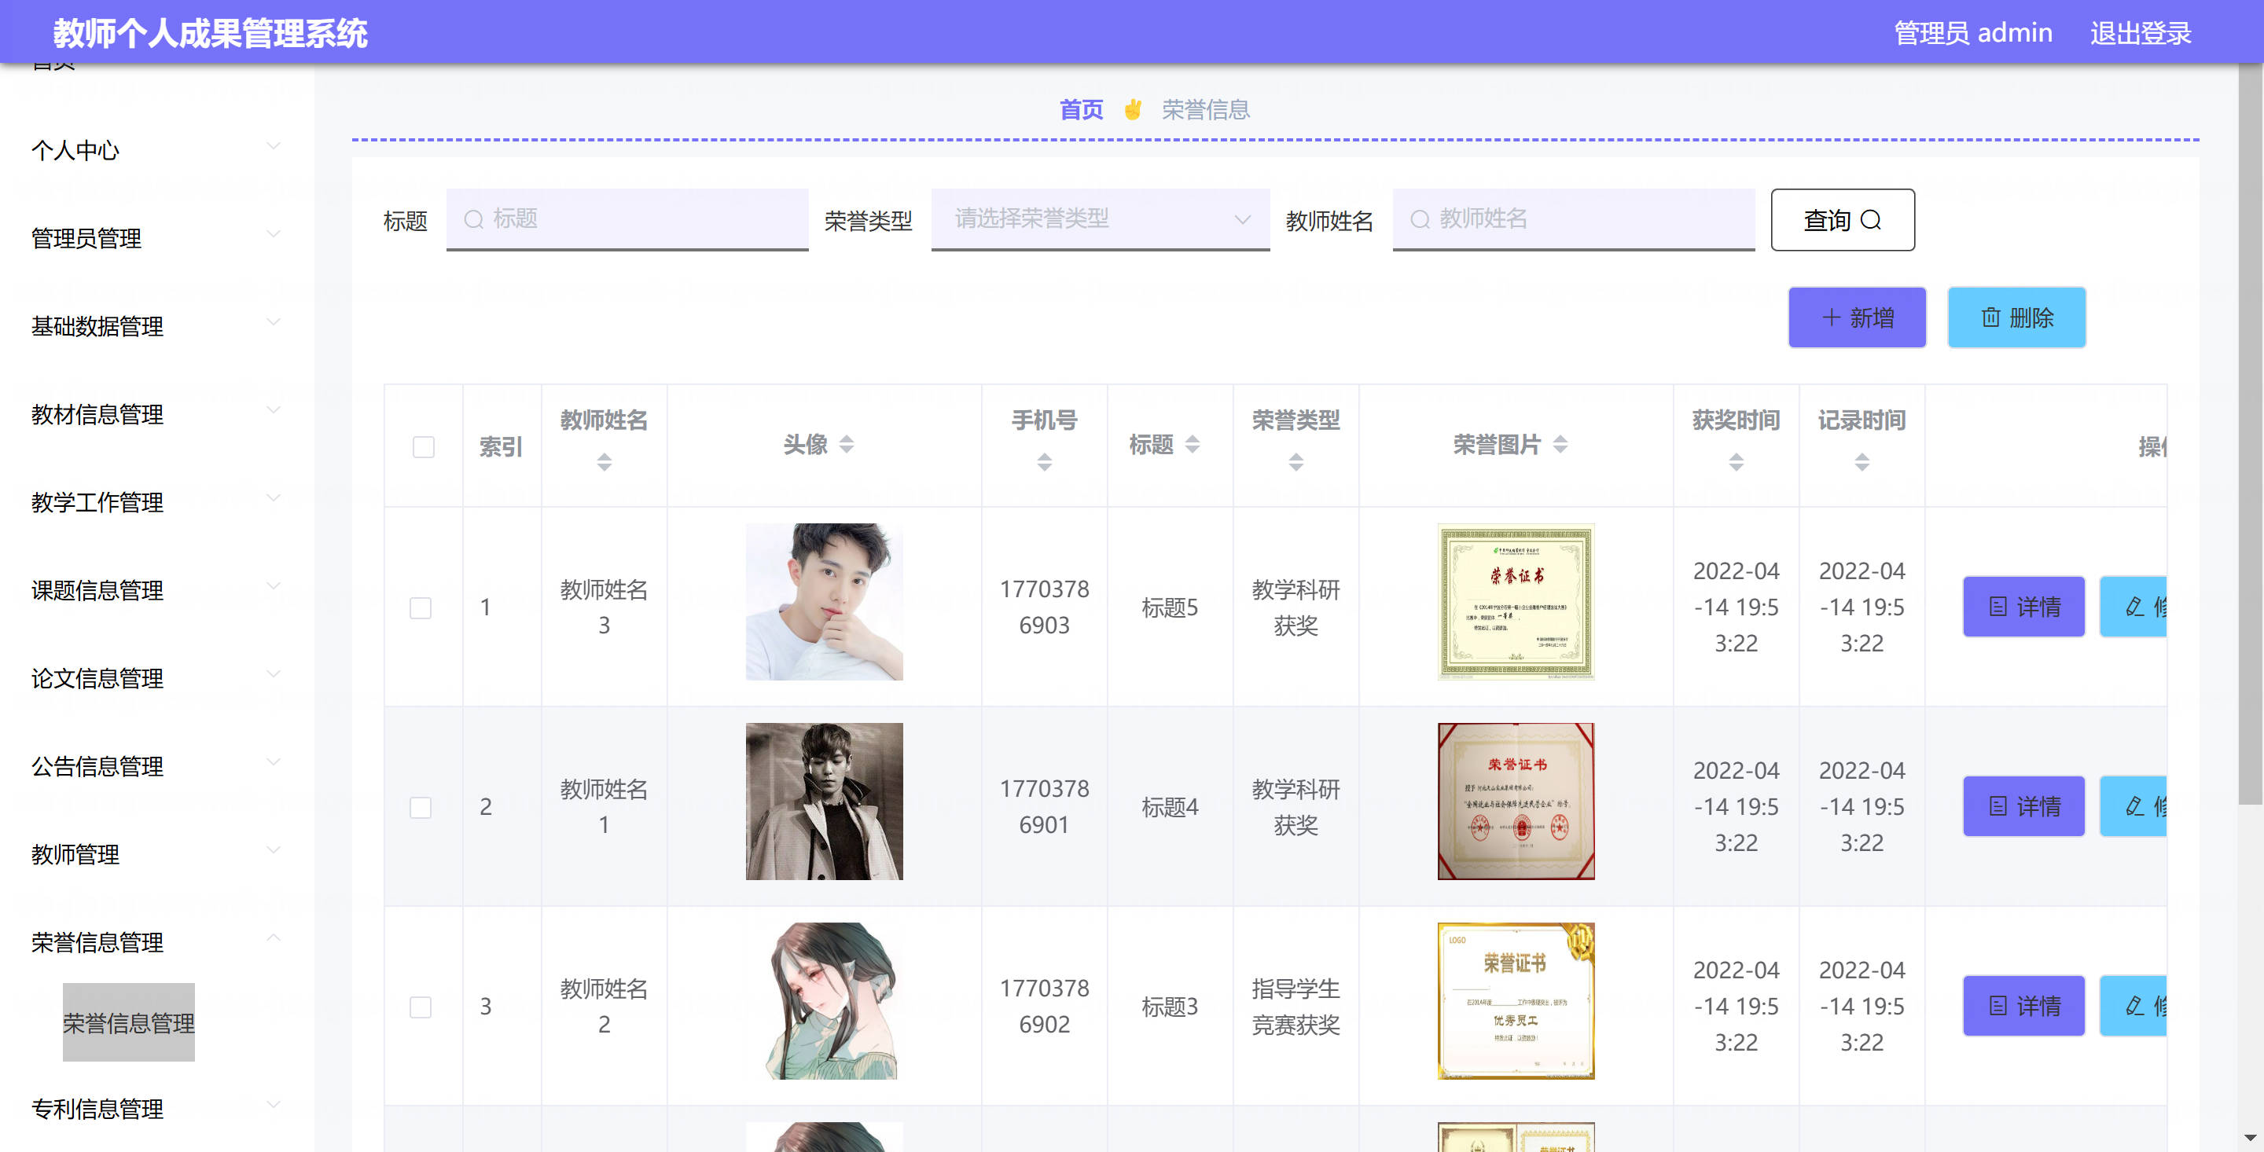Toggle the select-all checkbox in table header
Image resolution: width=2264 pixels, height=1152 pixels.
(424, 447)
